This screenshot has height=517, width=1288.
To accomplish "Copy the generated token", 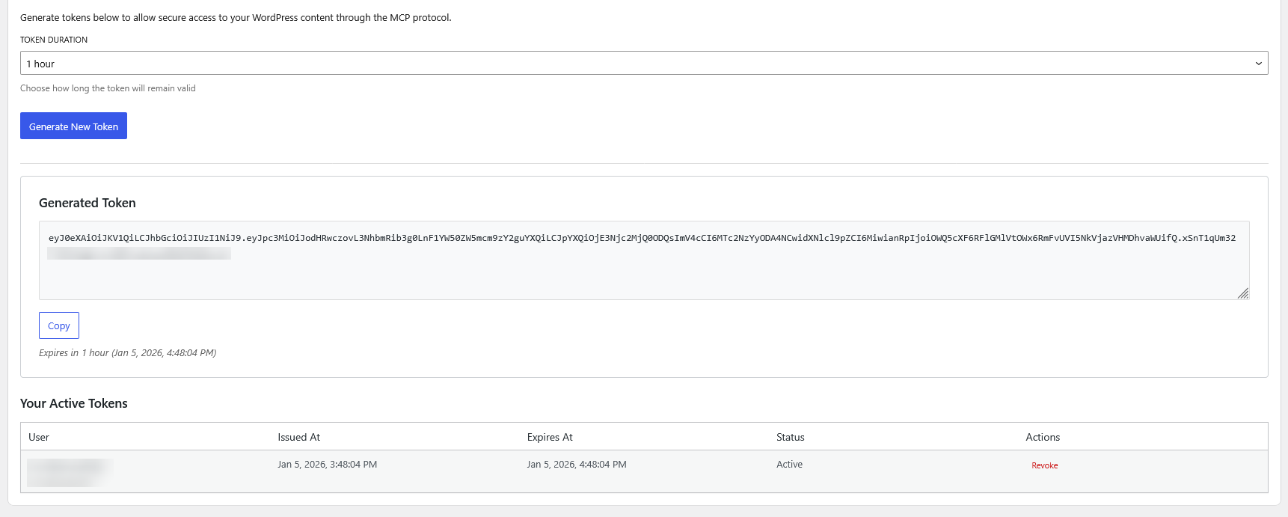I will pyautogui.click(x=59, y=325).
